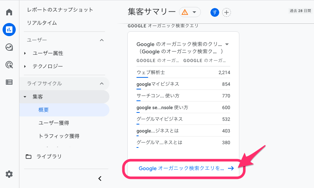314x188 pixels.
Task: Open ユーザー獲得 report
Action: (x=54, y=123)
